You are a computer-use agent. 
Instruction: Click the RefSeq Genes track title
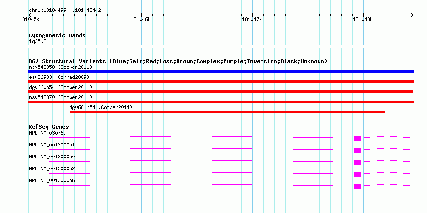48,127
